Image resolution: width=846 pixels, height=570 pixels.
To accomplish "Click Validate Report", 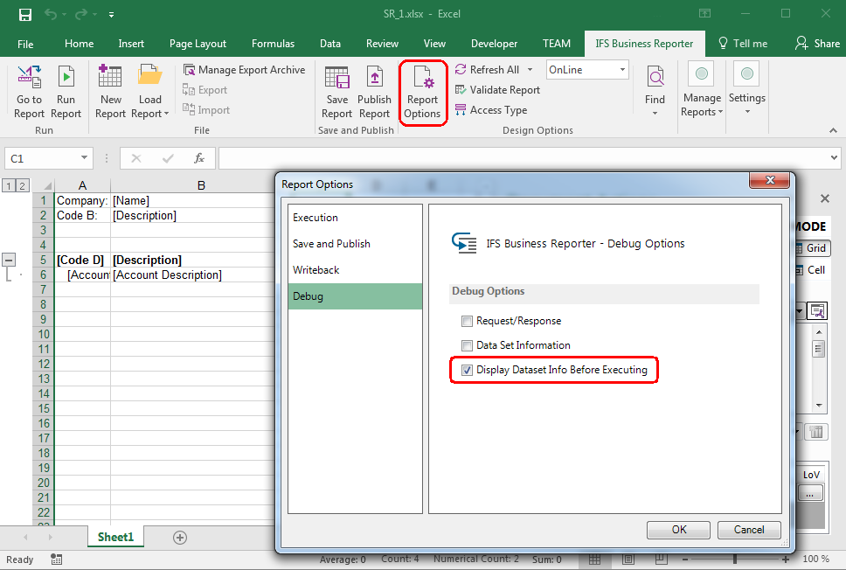I will coord(497,90).
